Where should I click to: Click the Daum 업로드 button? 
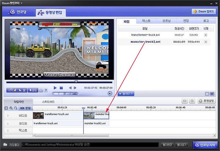click(204, 11)
